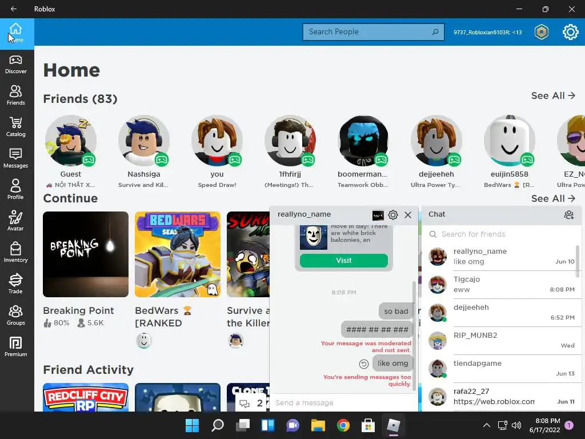See All in Continue section

pyautogui.click(x=553, y=198)
